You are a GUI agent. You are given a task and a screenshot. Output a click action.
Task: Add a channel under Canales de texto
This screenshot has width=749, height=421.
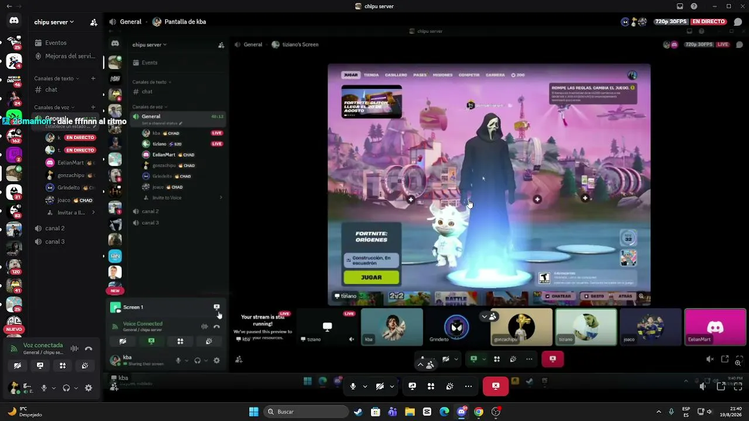pos(93,78)
